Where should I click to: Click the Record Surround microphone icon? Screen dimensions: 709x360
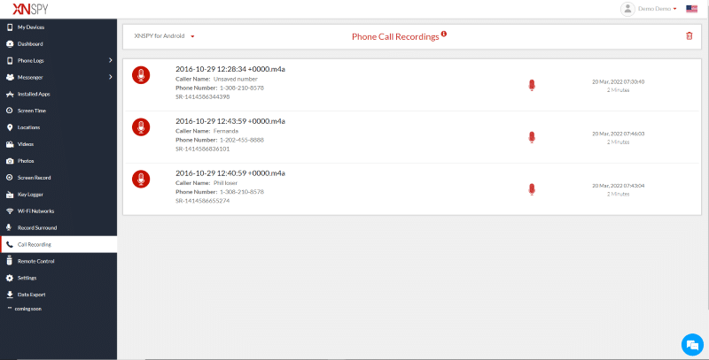coord(10,228)
